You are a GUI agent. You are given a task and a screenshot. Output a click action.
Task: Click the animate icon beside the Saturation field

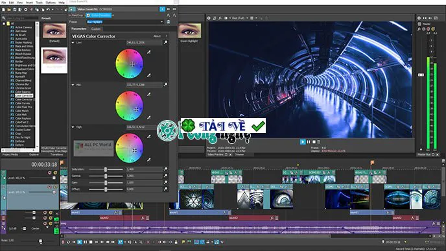[x=165, y=169]
